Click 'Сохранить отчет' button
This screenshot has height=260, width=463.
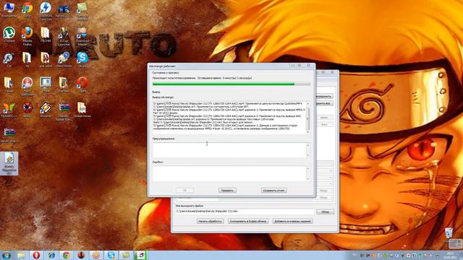click(x=273, y=191)
